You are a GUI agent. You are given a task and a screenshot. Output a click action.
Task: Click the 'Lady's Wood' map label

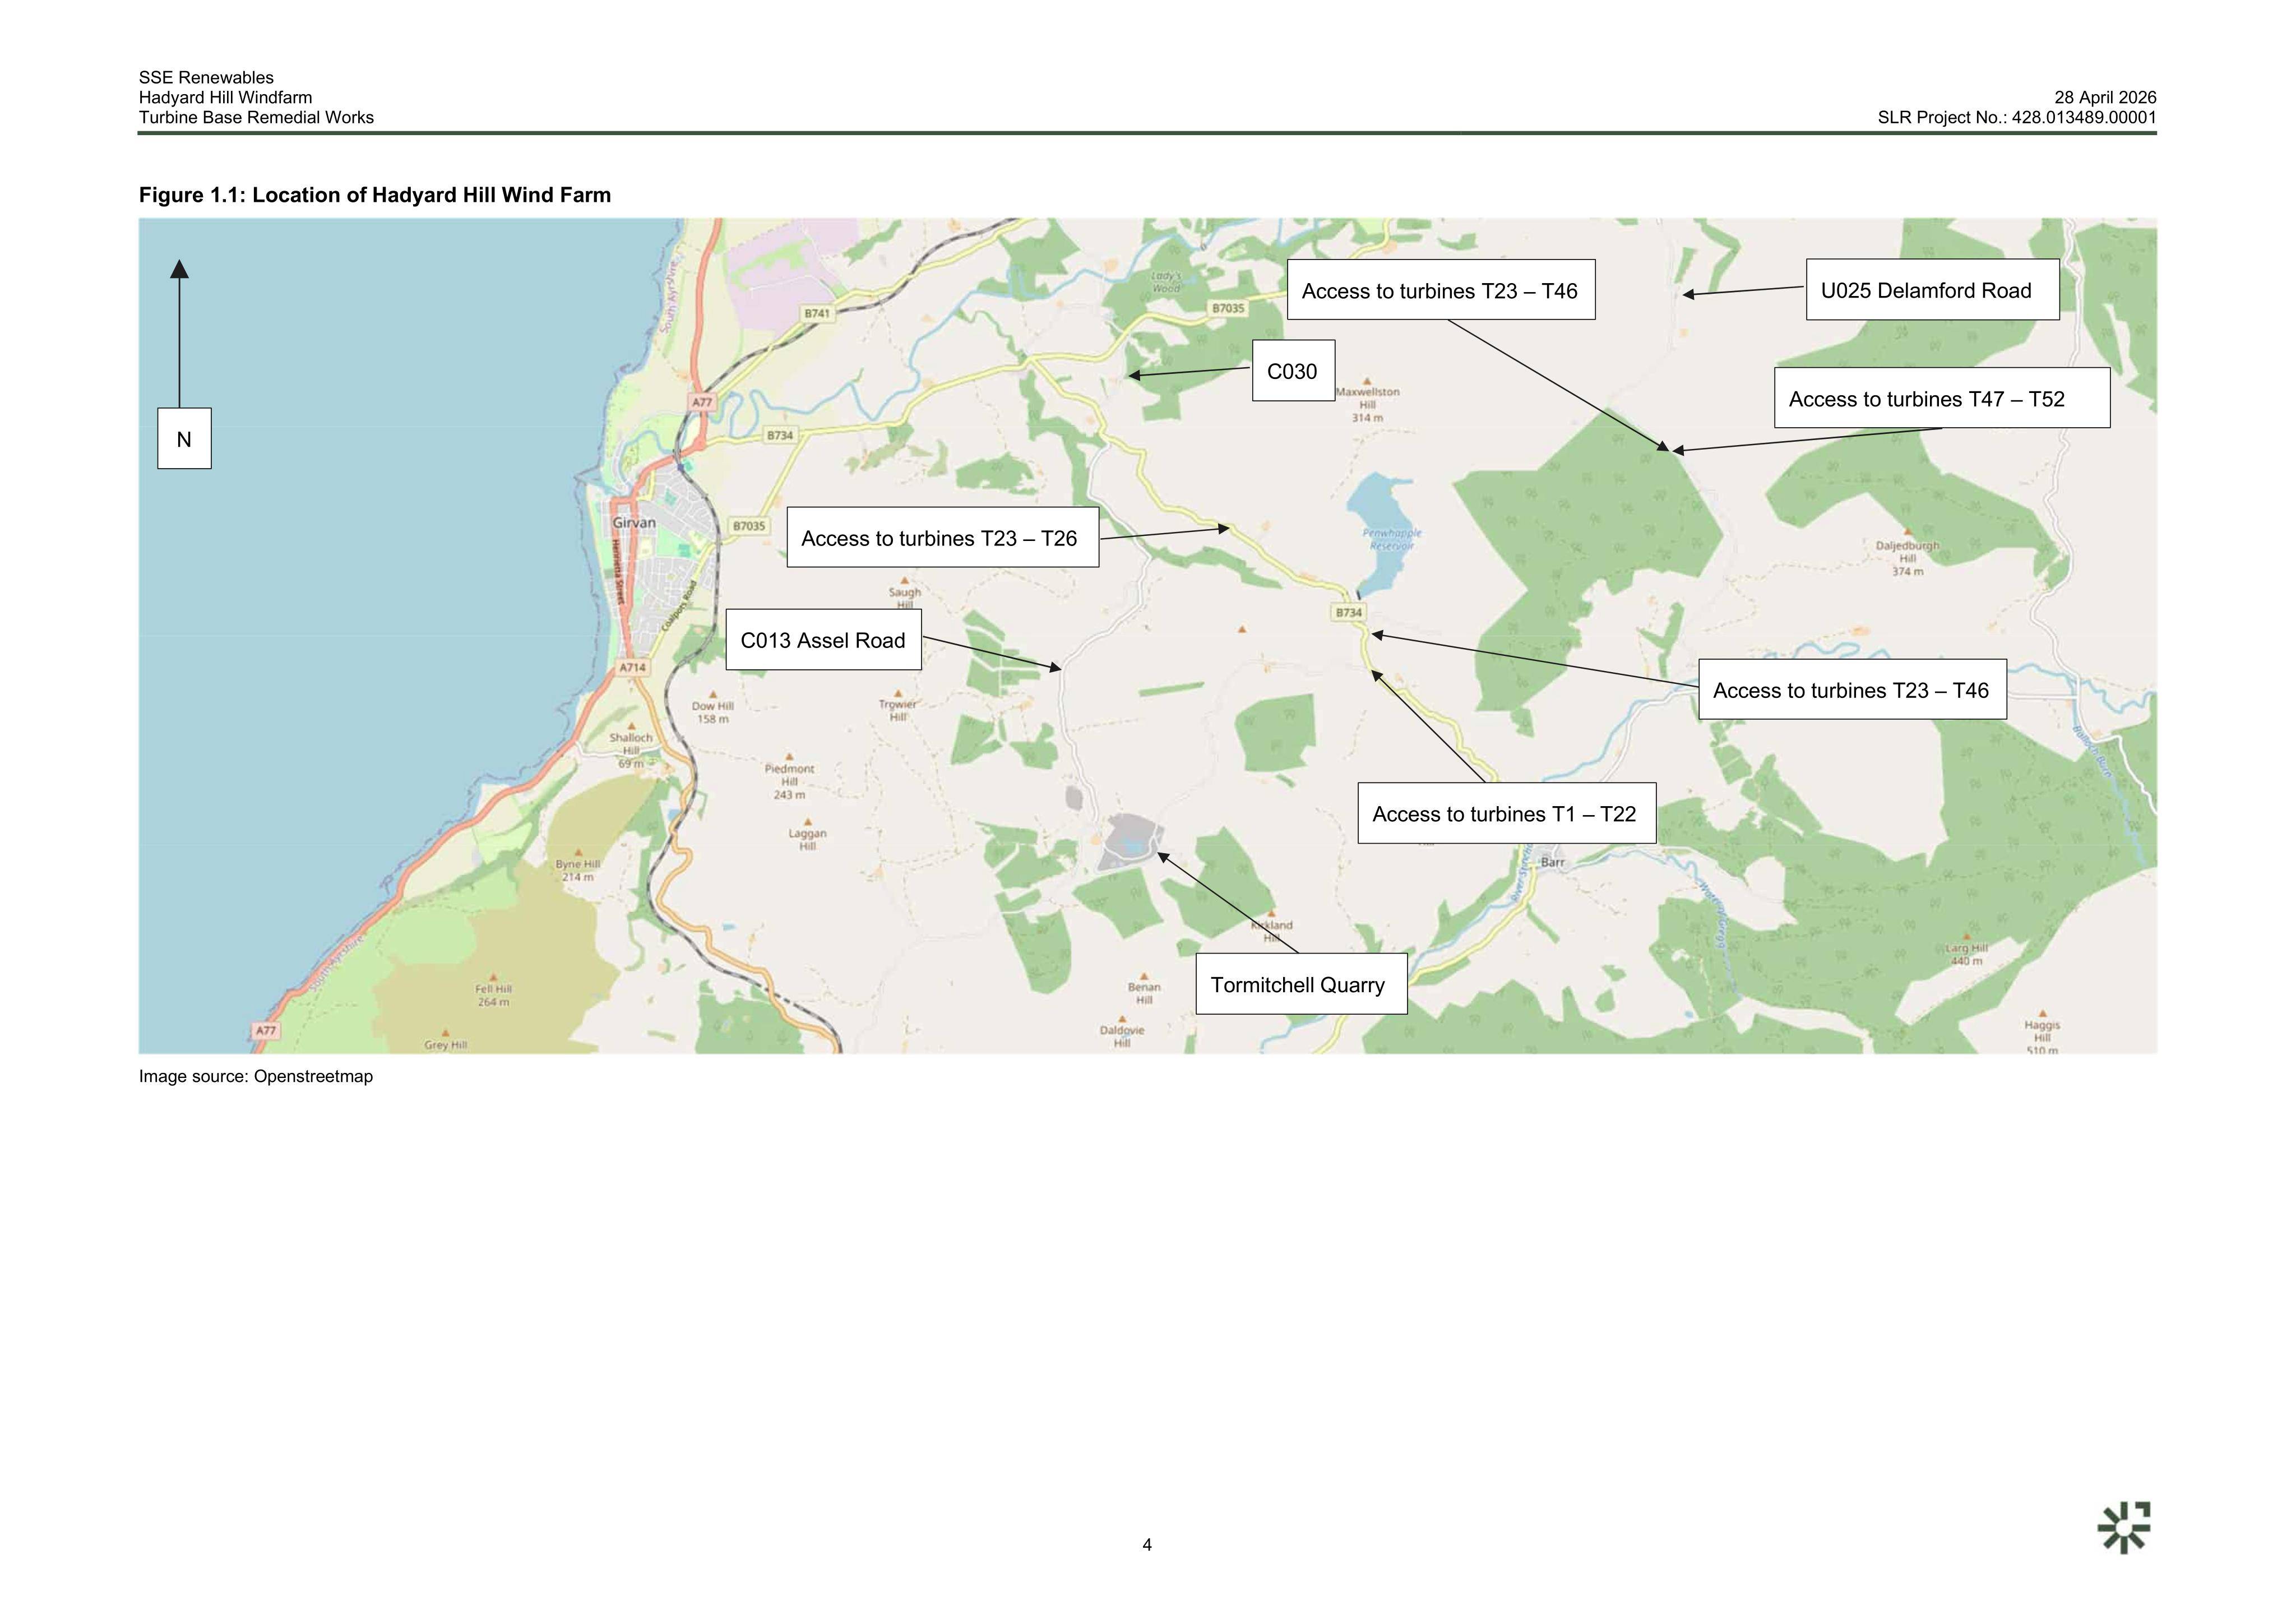click(1166, 282)
